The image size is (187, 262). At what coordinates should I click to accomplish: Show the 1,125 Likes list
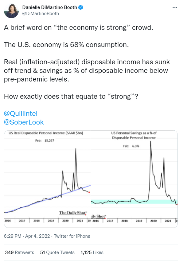click(92, 252)
